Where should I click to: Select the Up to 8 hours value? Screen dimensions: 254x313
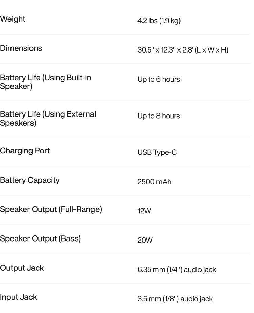coord(158,116)
